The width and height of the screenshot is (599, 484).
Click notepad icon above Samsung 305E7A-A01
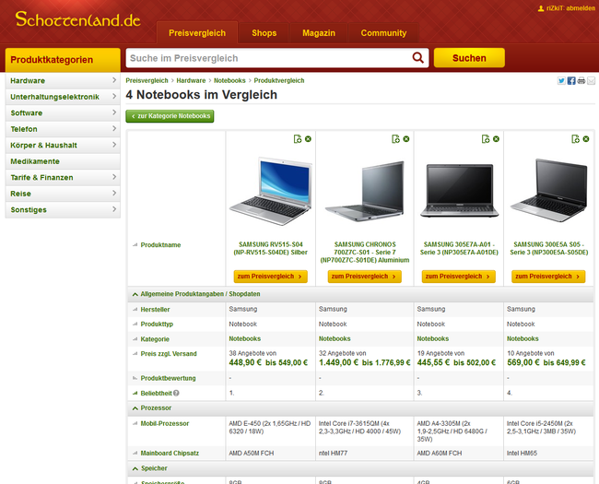[x=486, y=139]
